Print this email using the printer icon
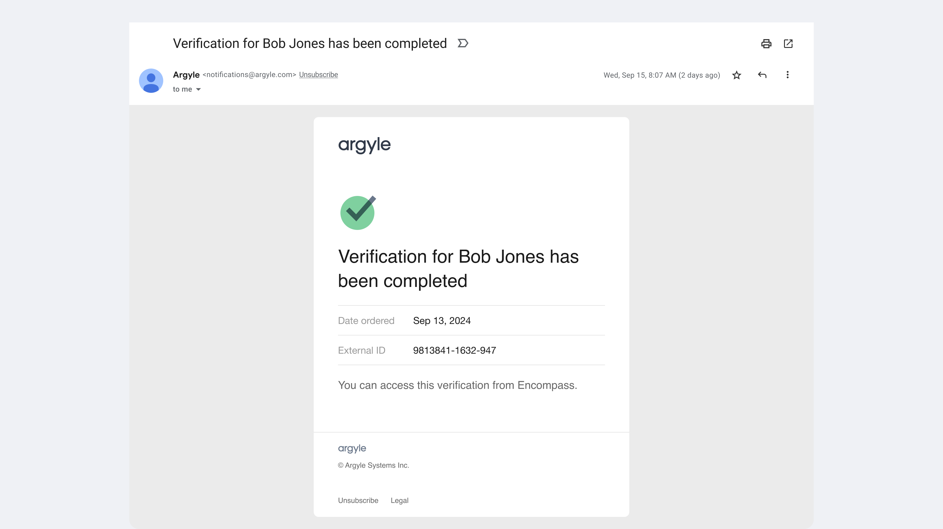The image size is (943, 529). point(766,44)
